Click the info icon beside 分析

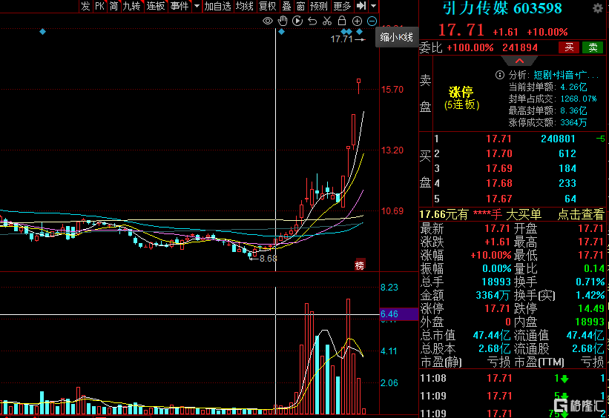[500, 75]
